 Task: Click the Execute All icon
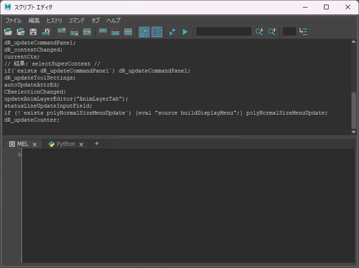pos(172,32)
